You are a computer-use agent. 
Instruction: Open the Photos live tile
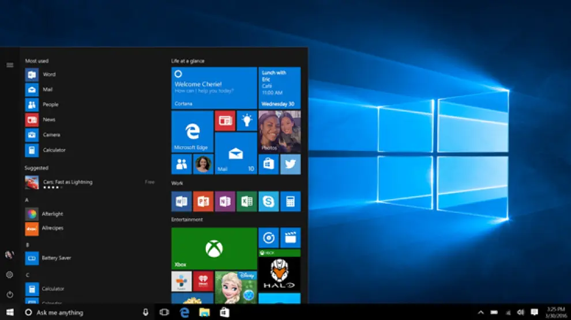click(x=279, y=132)
